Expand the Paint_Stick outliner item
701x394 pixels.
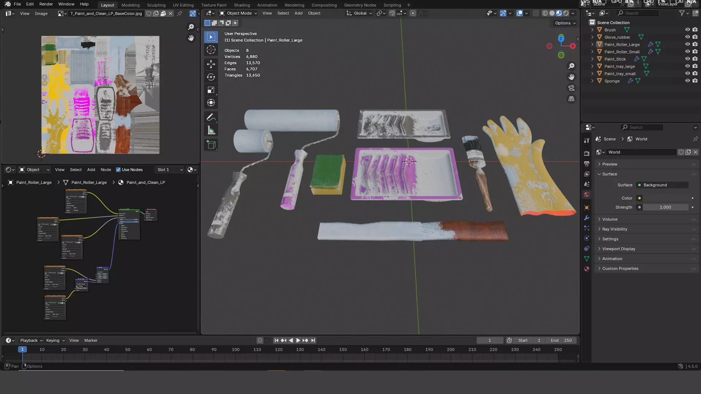point(592,59)
